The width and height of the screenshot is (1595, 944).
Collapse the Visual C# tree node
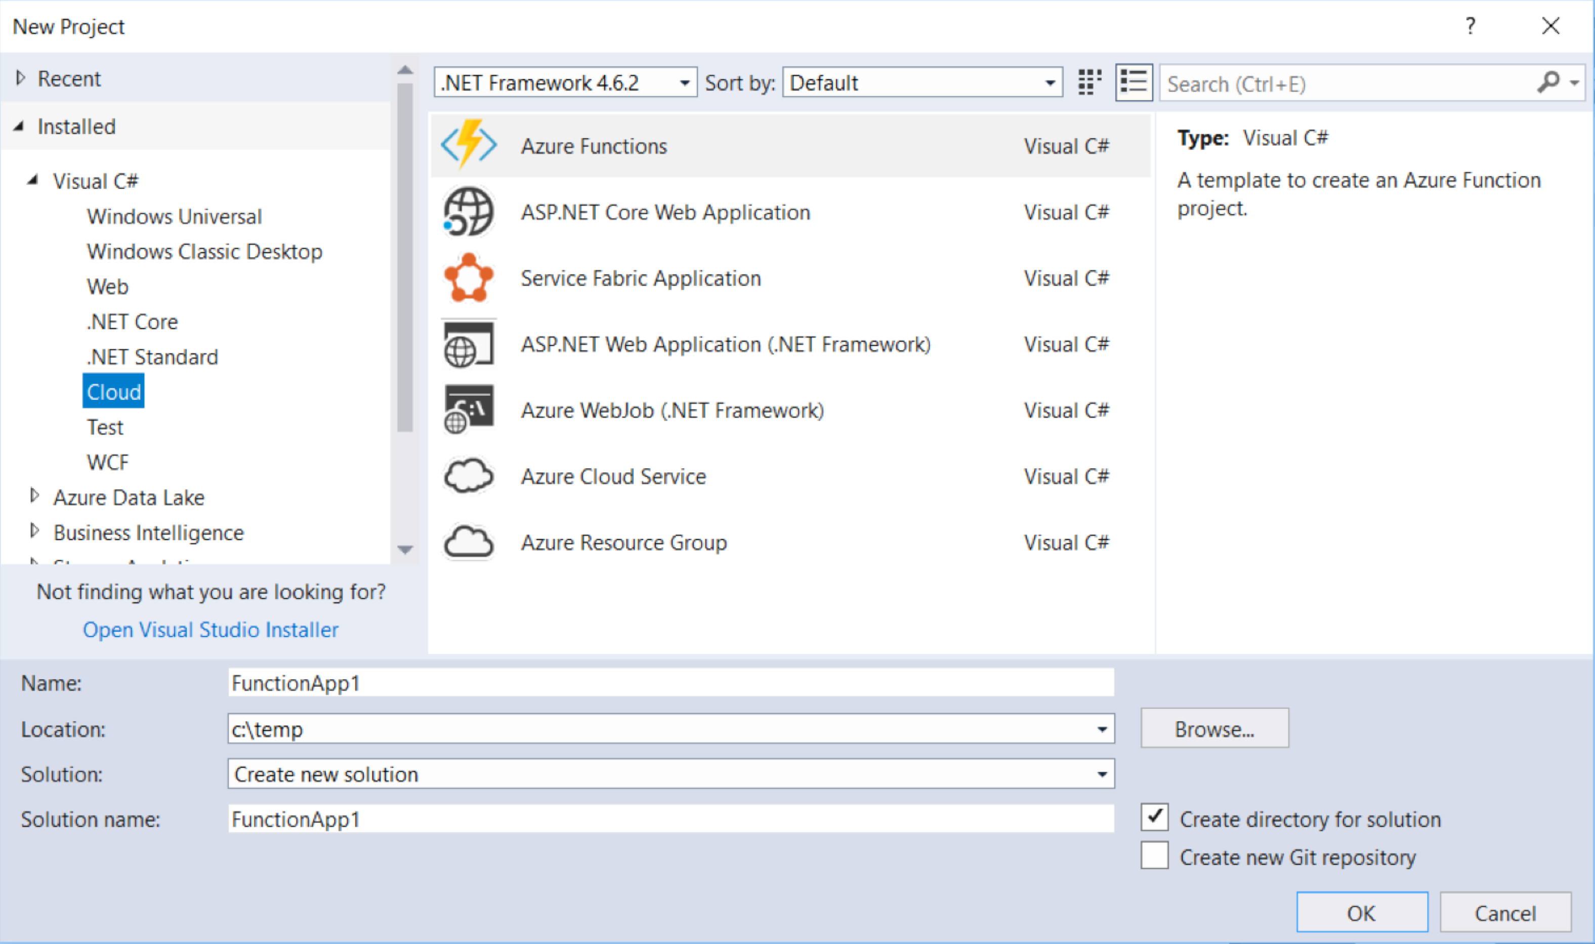pos(33,180)
